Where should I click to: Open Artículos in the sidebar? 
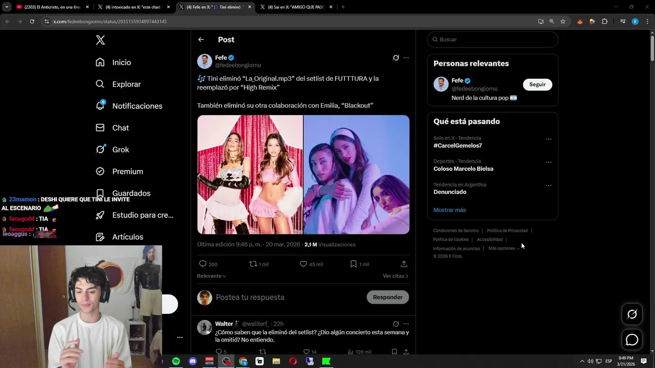coord(119,237)
